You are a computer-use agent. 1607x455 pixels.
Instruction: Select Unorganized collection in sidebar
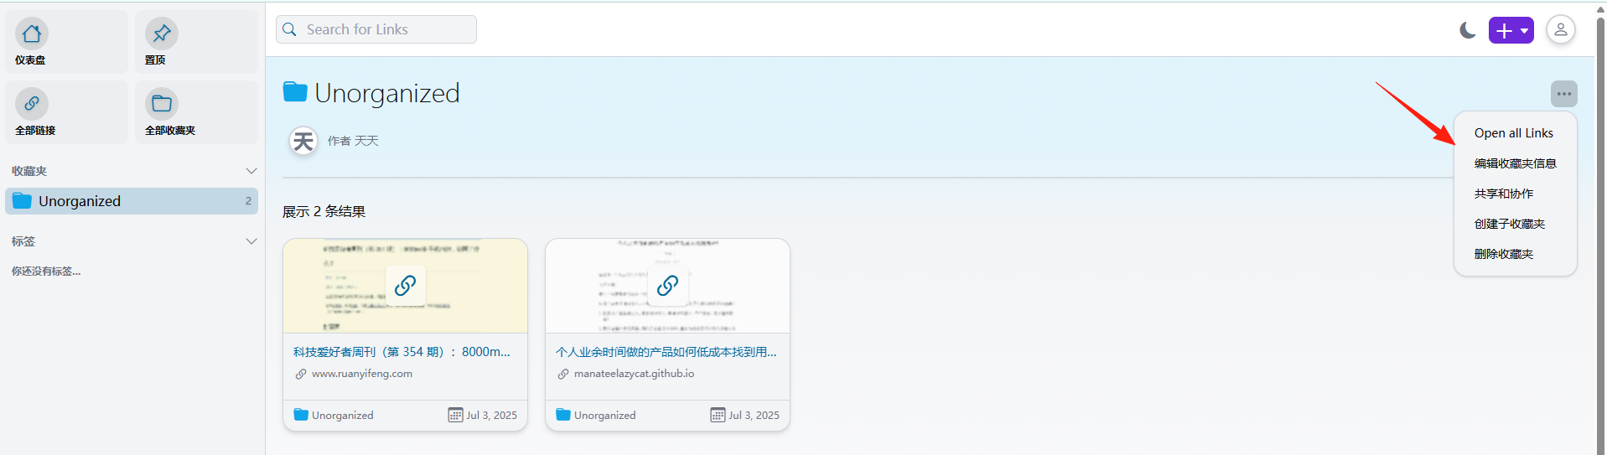(x=132, y=201)
